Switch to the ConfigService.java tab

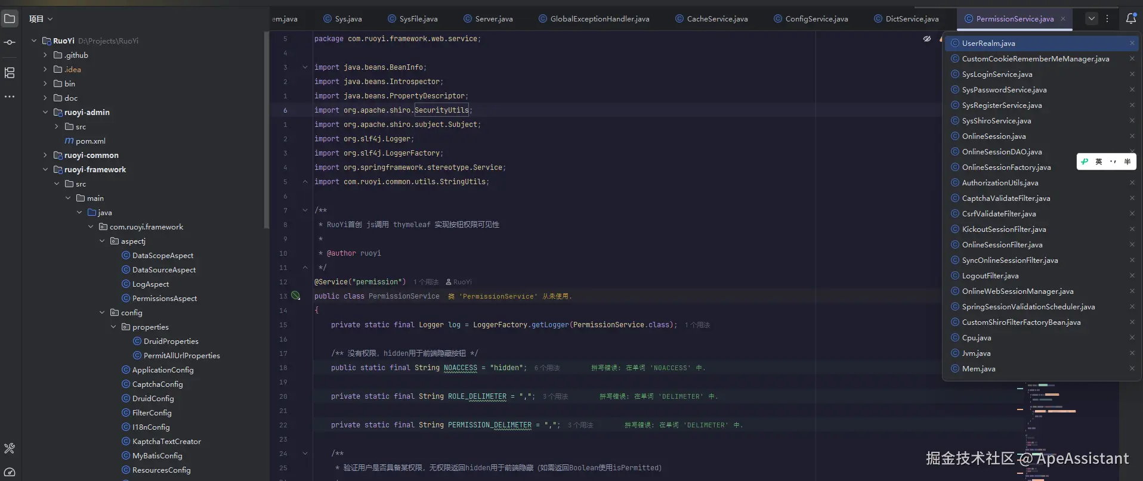(811, 18)
